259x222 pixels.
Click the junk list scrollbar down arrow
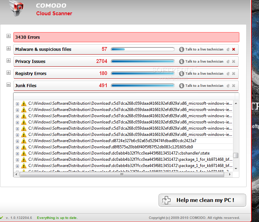pyautogui.click(x=236, y=168)
